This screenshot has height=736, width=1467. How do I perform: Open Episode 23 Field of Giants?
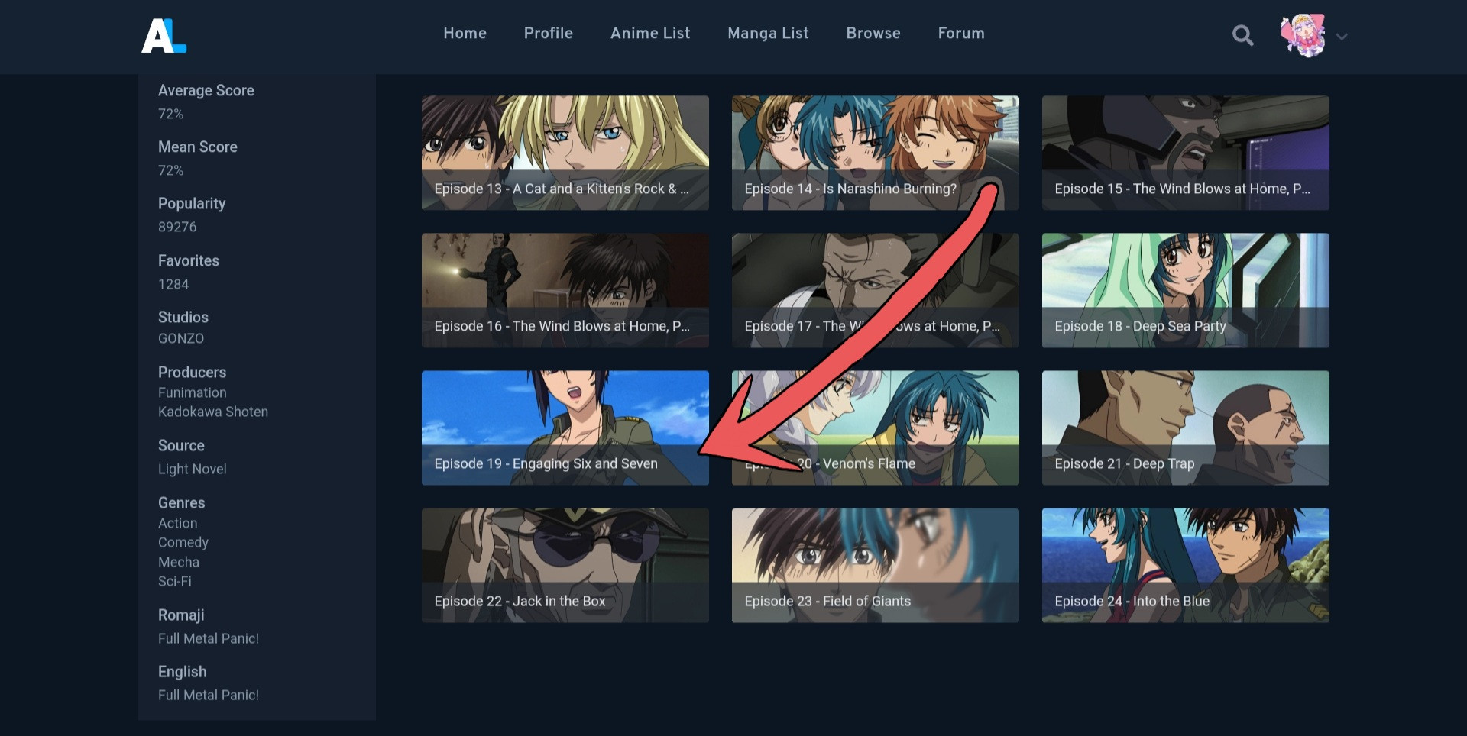[876, 565]
